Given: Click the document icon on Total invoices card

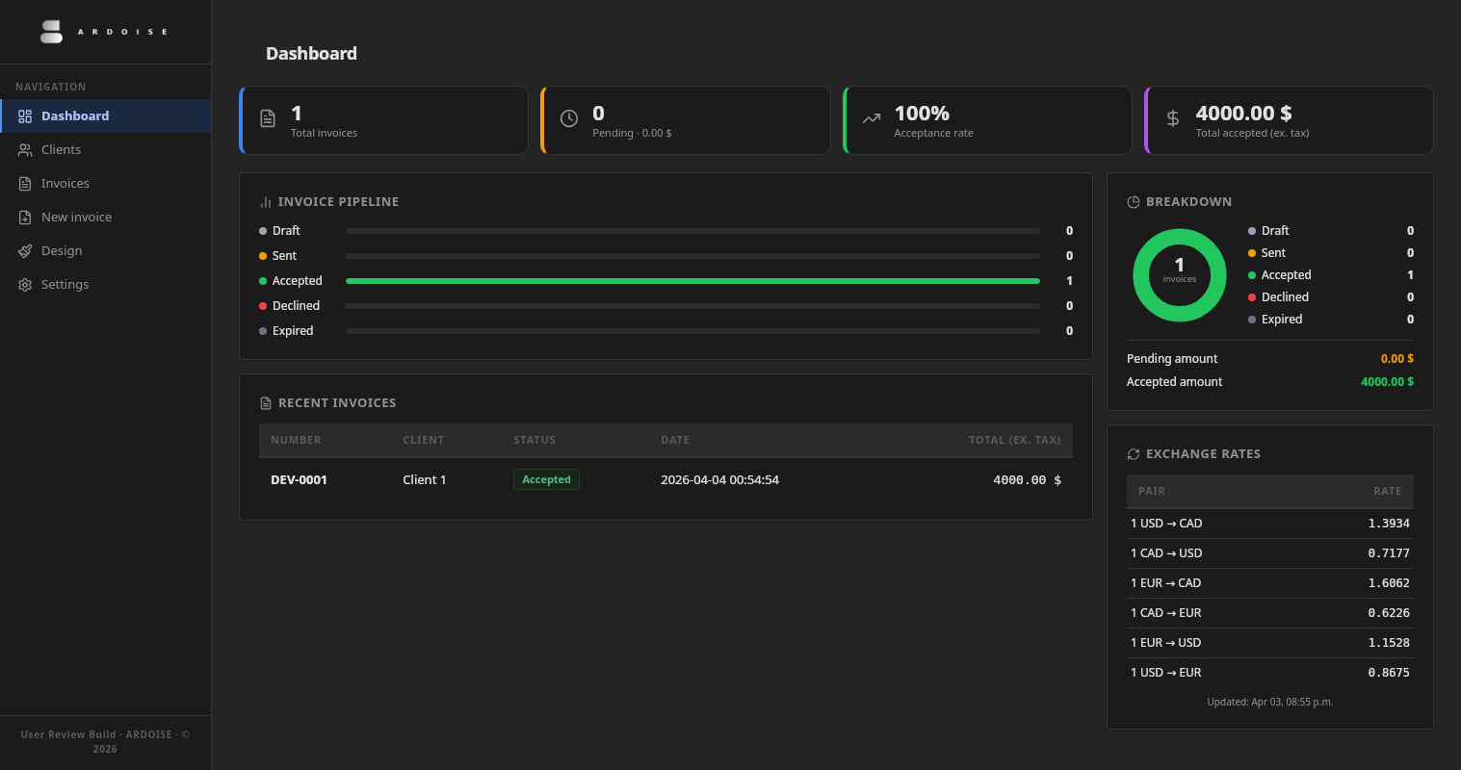Looking at the screenshot, I should point(268,118).
